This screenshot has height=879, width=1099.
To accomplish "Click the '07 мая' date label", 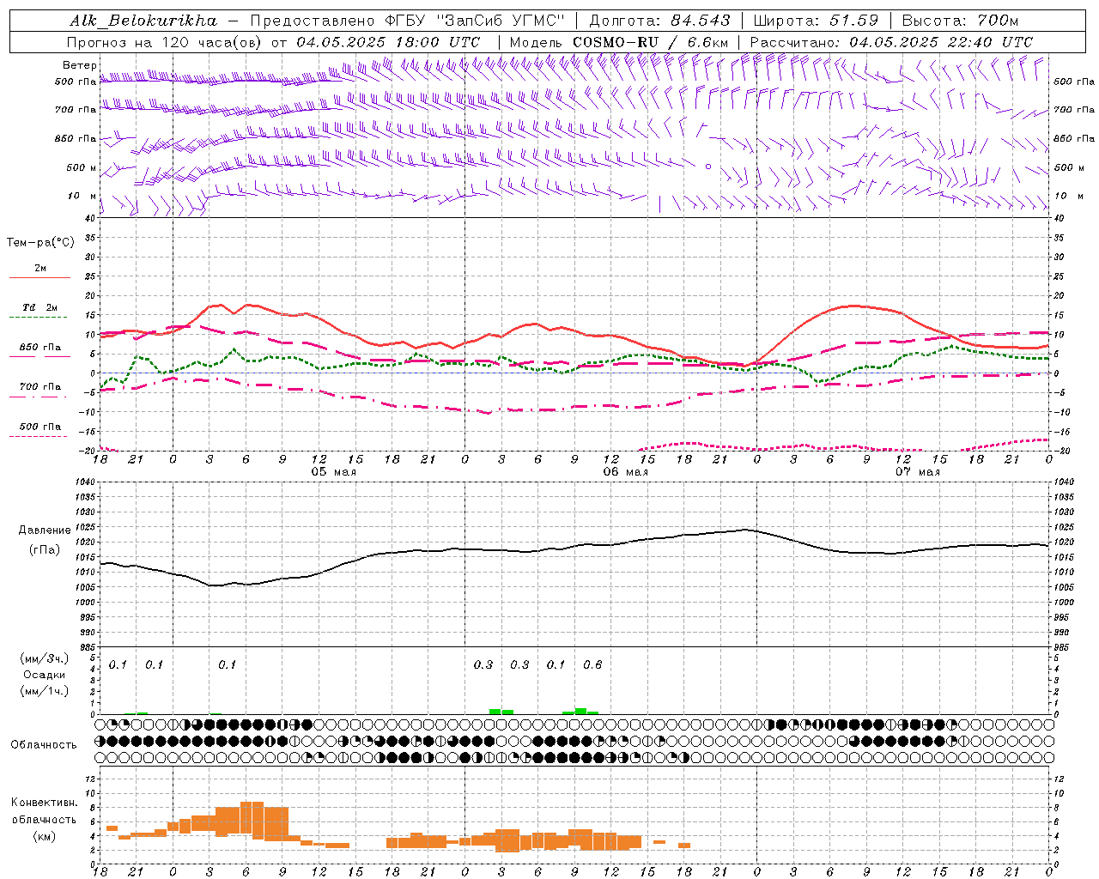I will [x=917, y=472].
